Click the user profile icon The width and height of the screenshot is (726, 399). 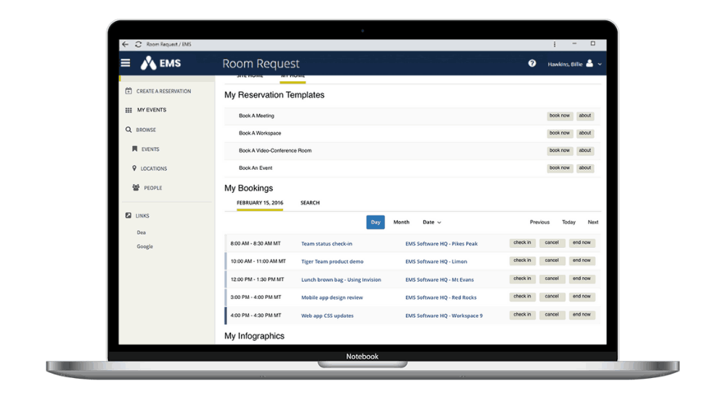click(590, 63)
